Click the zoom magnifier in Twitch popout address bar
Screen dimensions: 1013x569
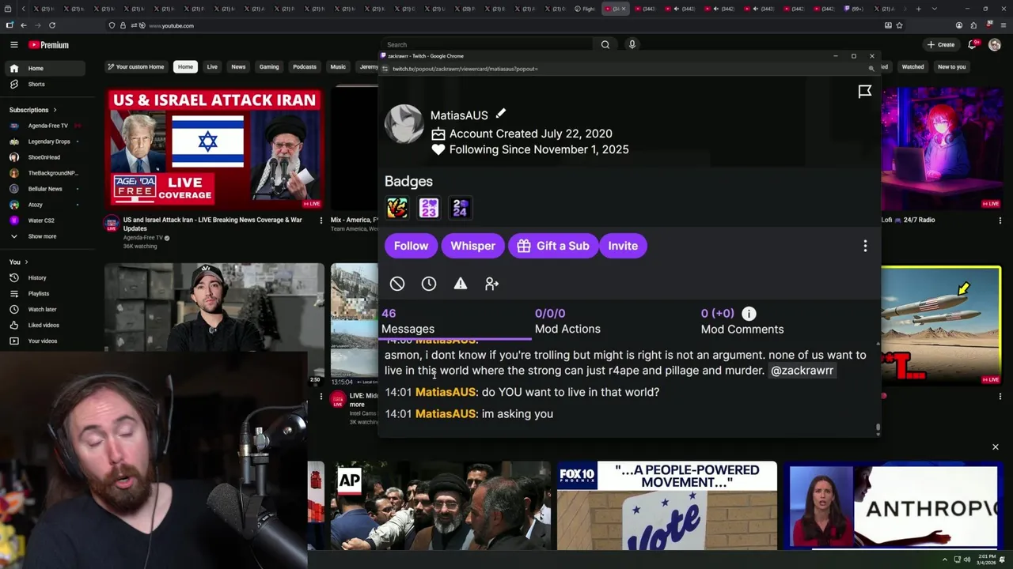click(x=871, y=69)
